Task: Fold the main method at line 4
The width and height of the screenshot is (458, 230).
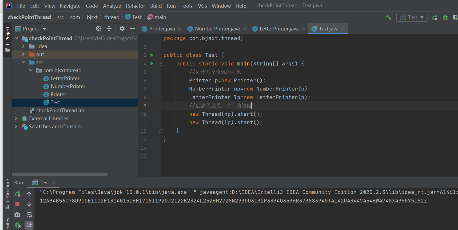Action: (x=161, y=64)
